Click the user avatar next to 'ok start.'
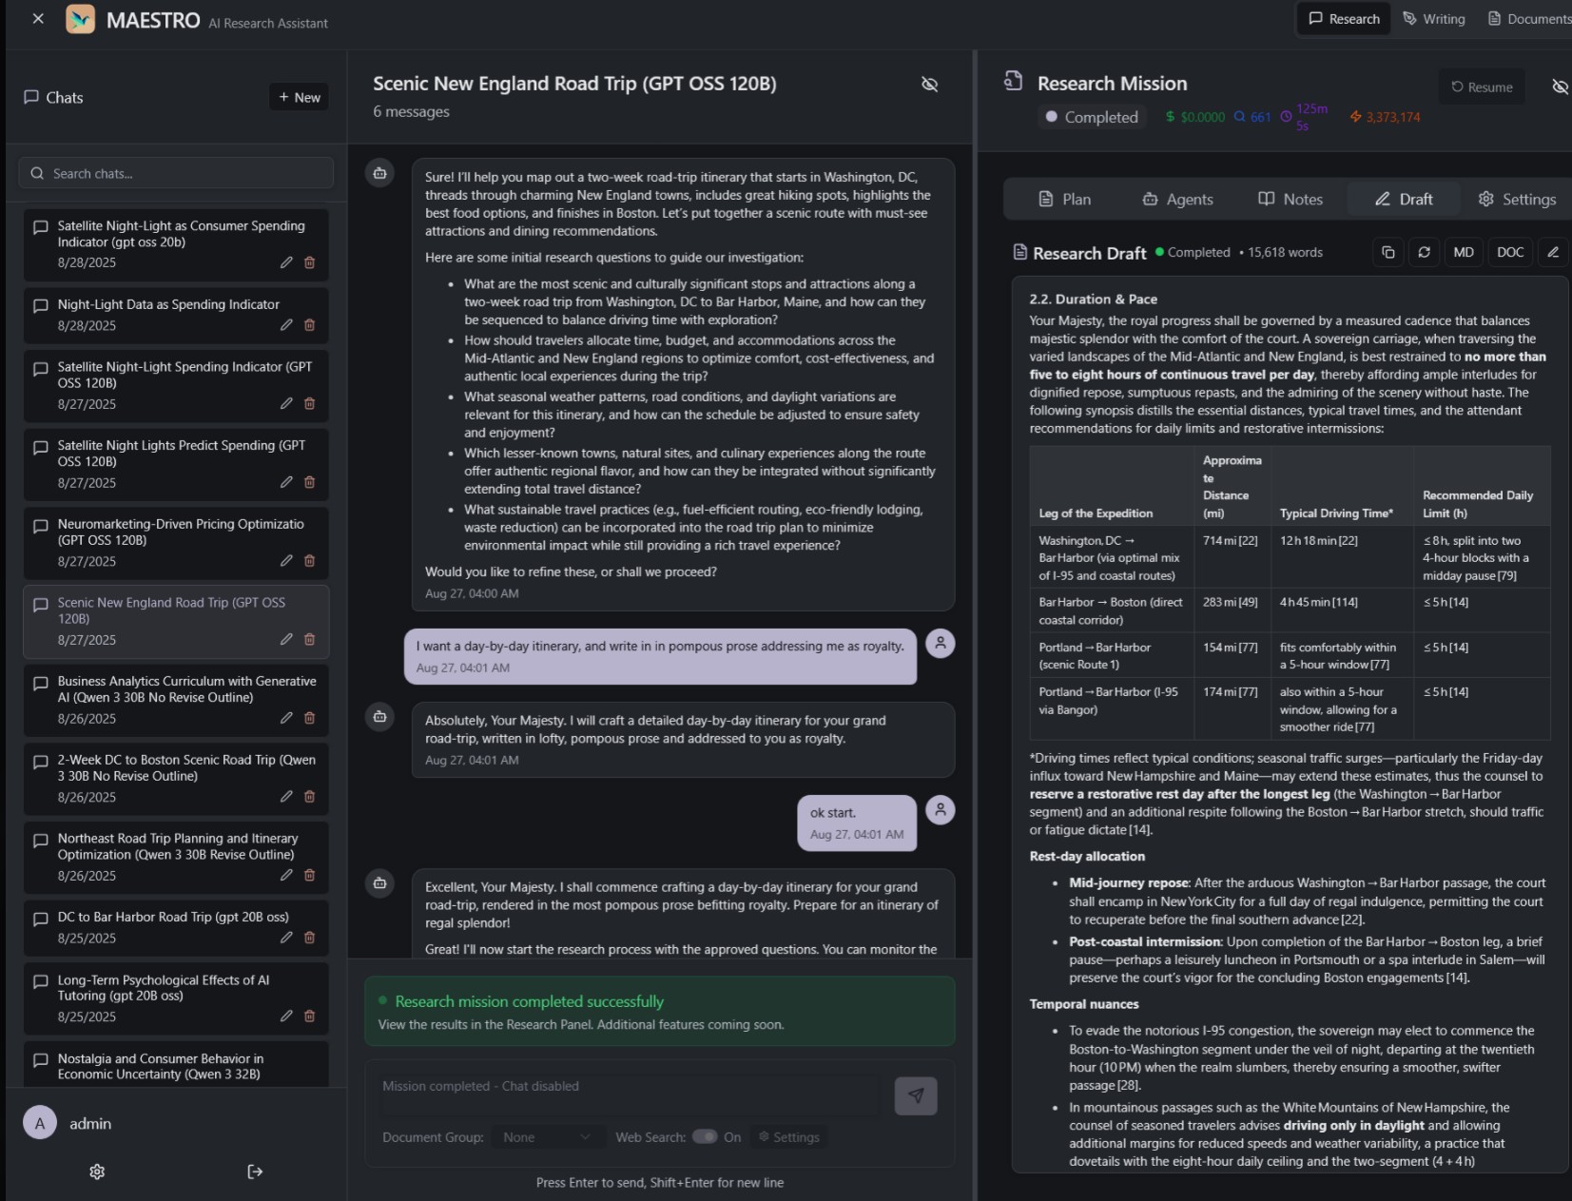The height and width of the screenshot is (1201, 1572). (x=941, y=810)
